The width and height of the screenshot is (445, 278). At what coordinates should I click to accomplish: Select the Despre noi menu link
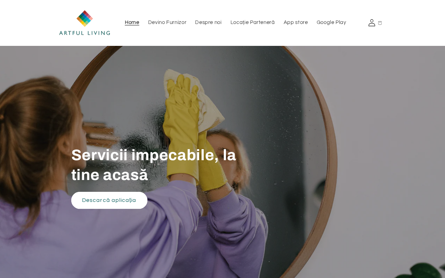pyautogui.click(x=208, y=23)
